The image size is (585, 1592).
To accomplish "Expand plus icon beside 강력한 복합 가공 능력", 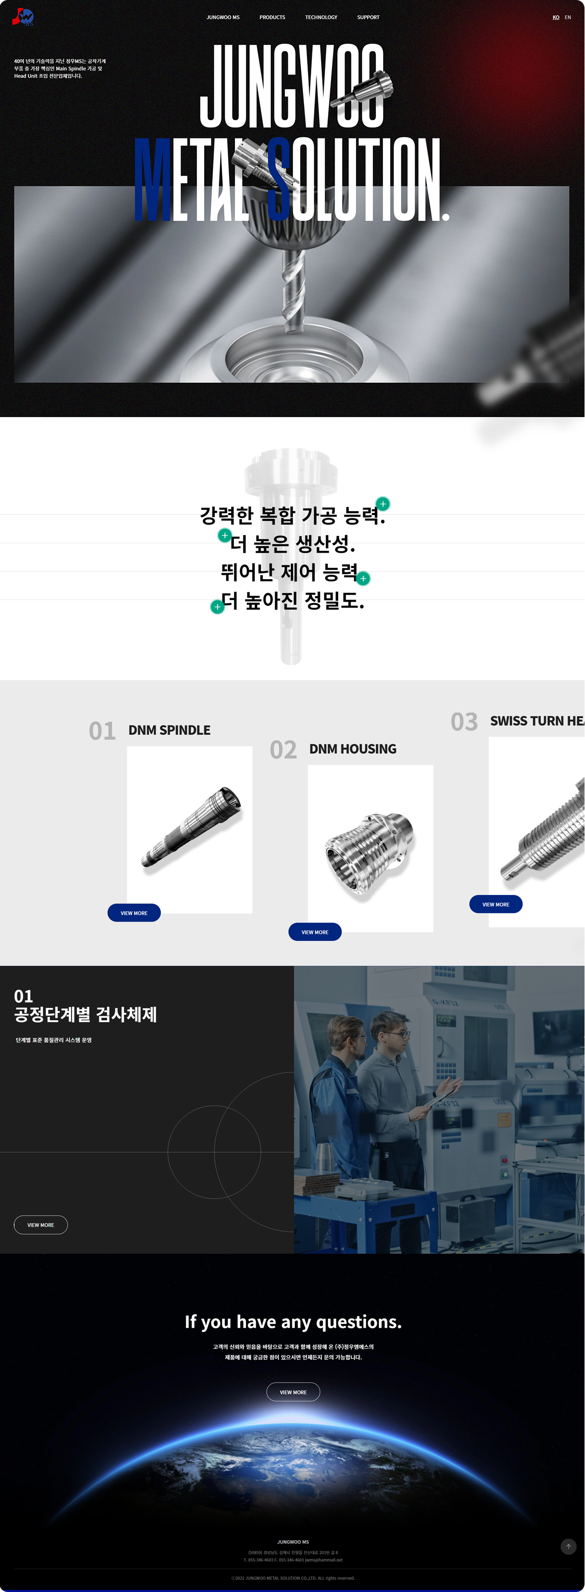I will pyautogui.click(x=383, y=504).
